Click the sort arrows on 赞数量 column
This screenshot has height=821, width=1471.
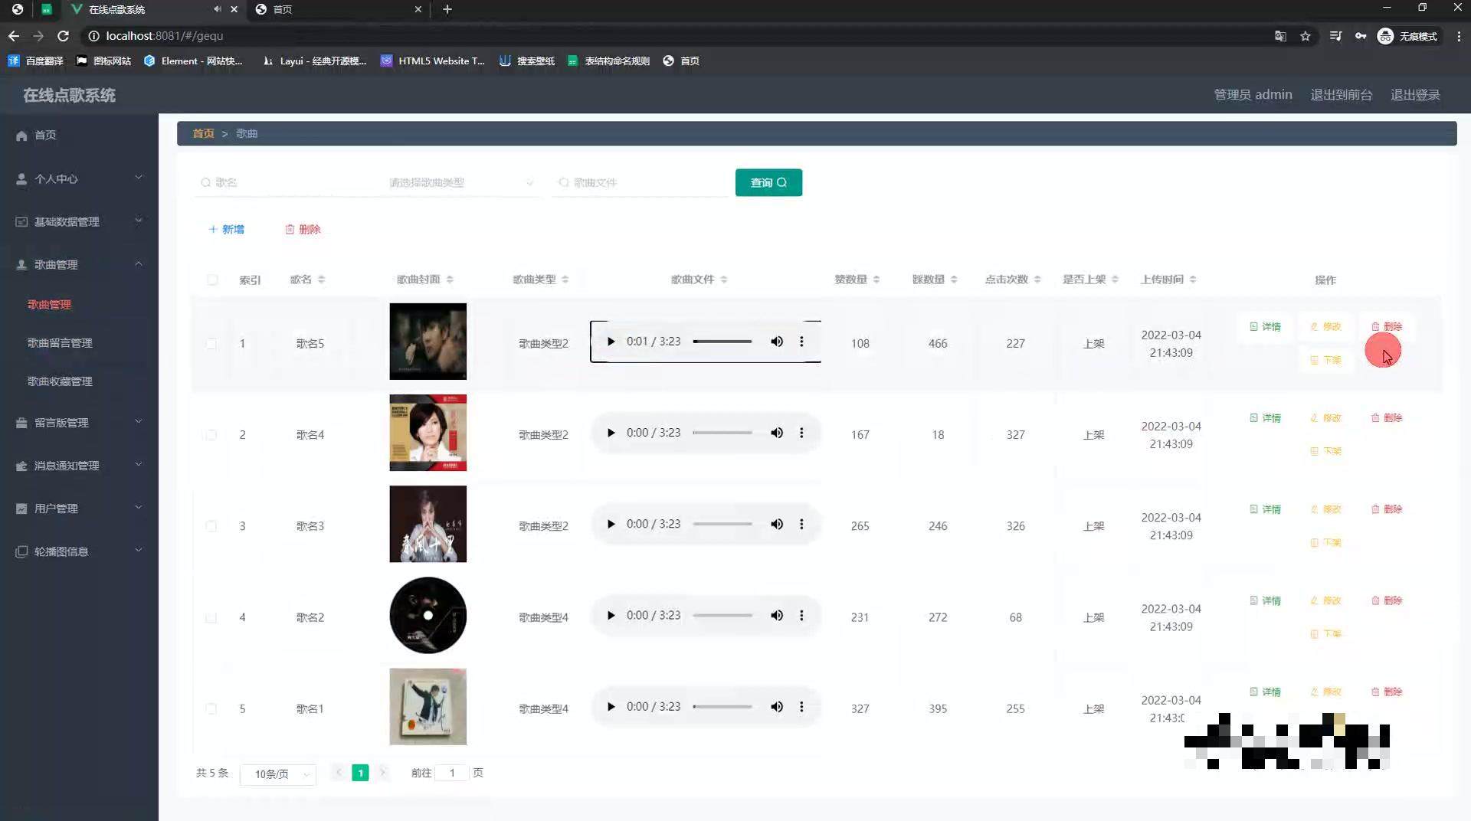tap(876, 280)
